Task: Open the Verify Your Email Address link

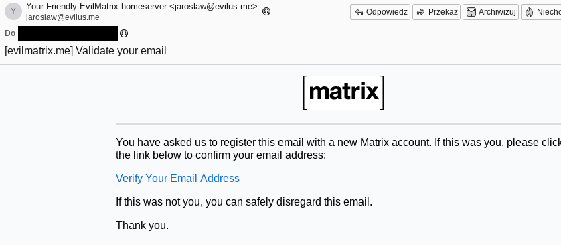Action: pyautogui.click(x=177, y=178)
